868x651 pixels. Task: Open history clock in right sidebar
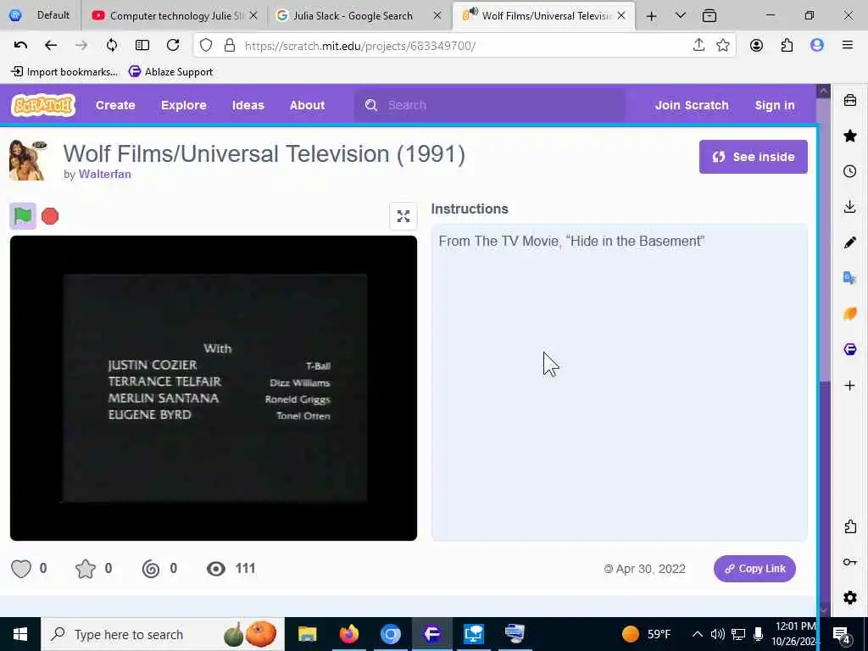pyautogui.click(x=849, y=171)
